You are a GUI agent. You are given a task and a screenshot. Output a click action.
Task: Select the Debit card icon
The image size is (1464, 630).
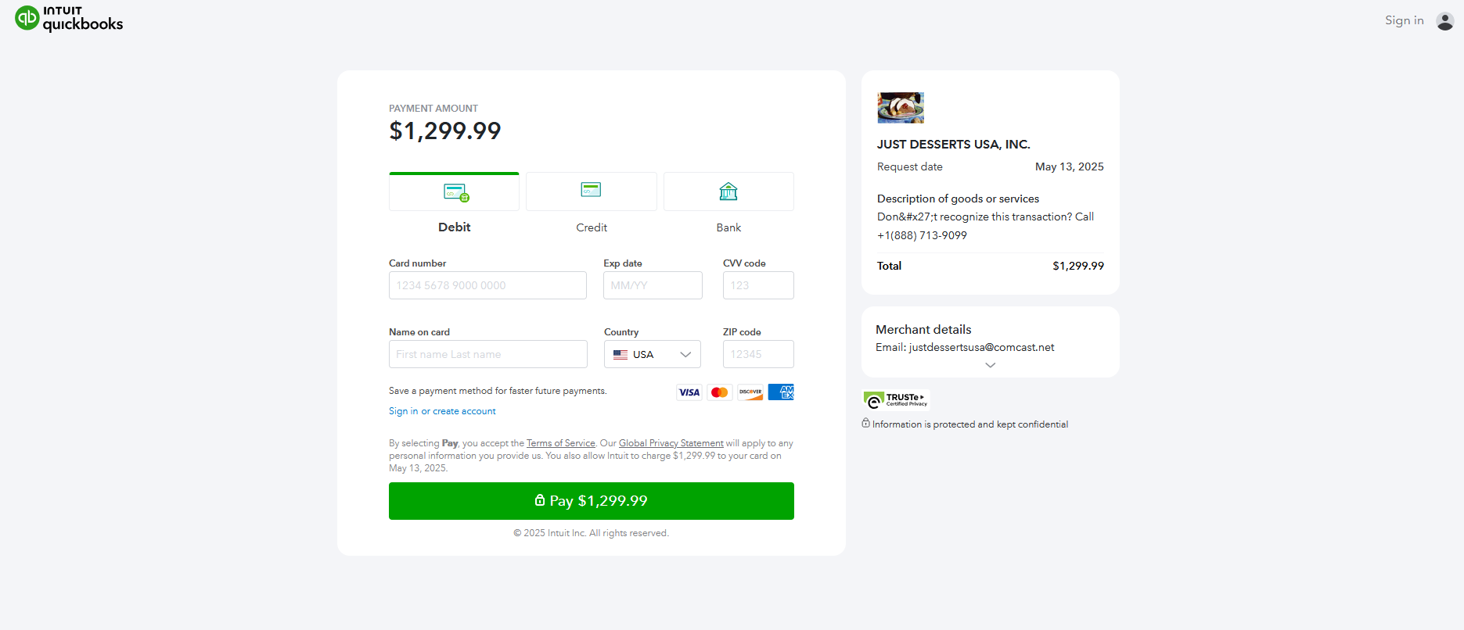click(454, 191)
